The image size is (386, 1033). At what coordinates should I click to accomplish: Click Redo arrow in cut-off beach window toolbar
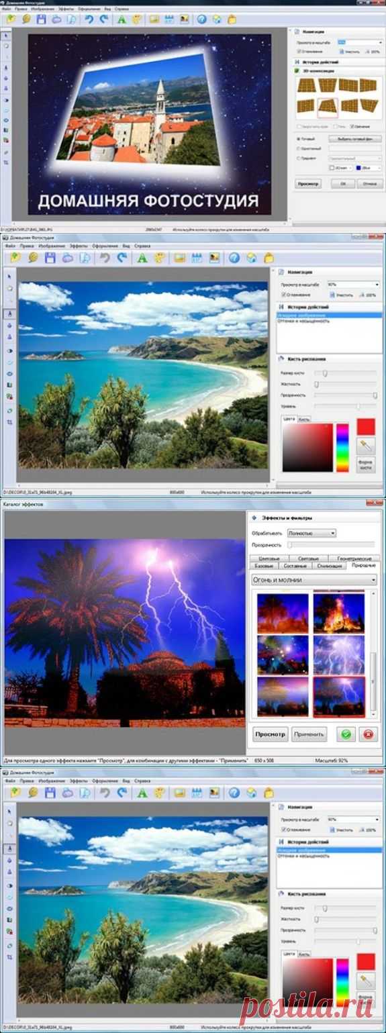(x=122, y=793)
